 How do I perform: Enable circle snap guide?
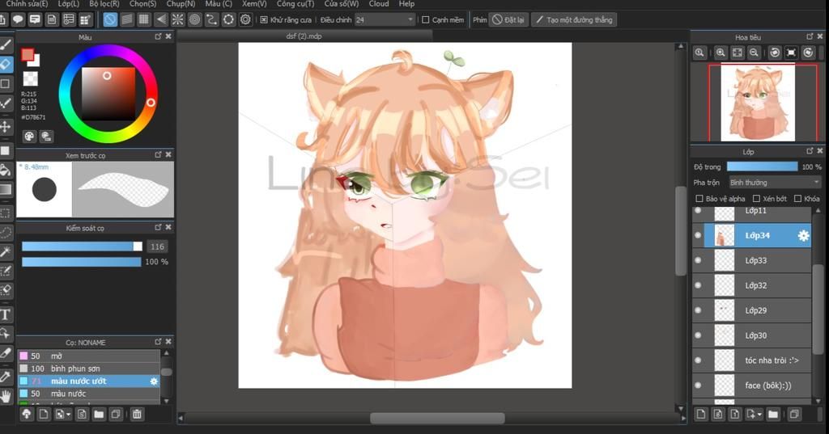coord(194,19)
